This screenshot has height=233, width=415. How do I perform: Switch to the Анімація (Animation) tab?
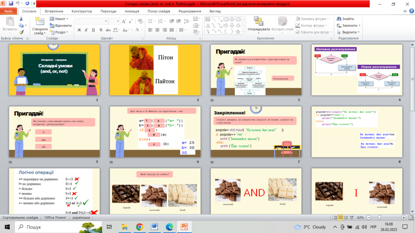click(x=132, y=11)
